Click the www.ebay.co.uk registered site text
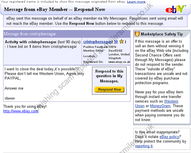Screen dimensions: 191x153 119,62
